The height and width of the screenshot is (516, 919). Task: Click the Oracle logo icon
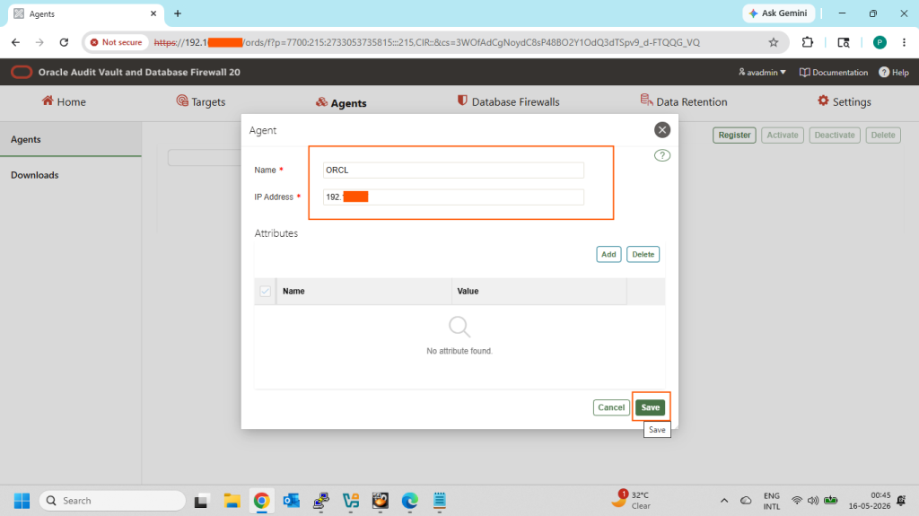pos(22,72)
